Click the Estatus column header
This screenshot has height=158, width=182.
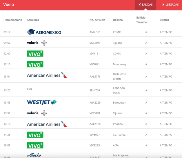(x=164, y=20)
